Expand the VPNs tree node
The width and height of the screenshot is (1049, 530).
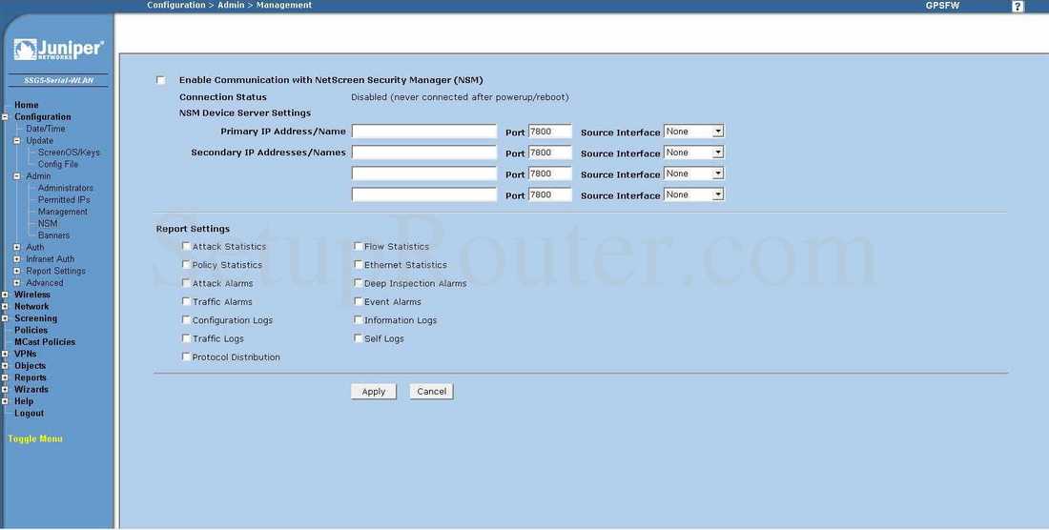(5, 355)
